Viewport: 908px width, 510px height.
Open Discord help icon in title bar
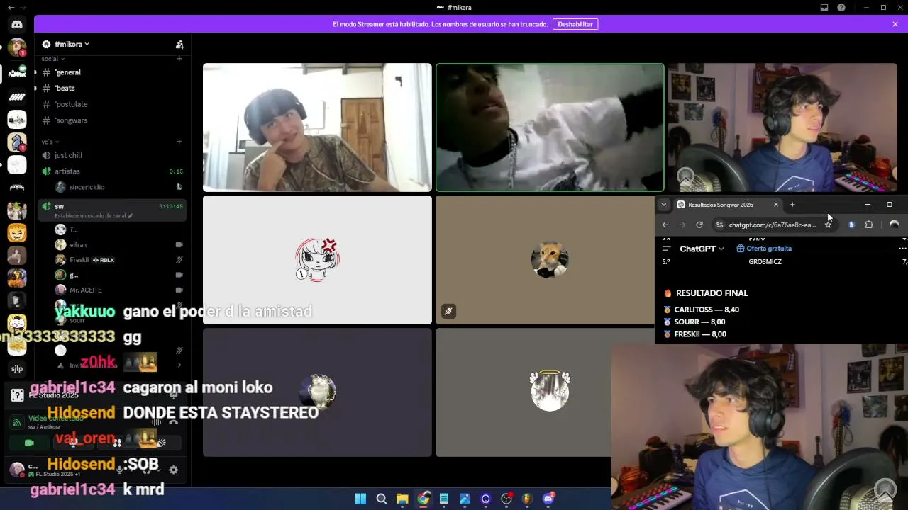pos(841,8)
